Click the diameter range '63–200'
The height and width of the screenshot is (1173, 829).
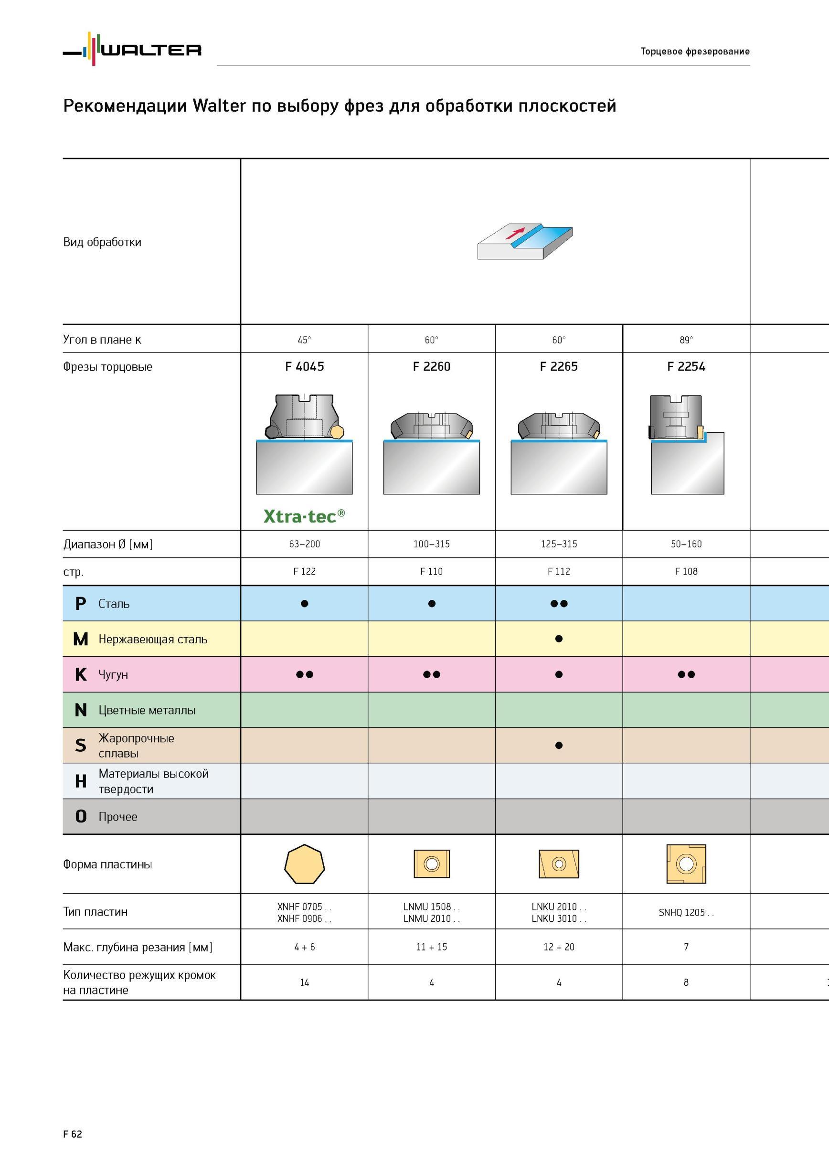point(304,544)
